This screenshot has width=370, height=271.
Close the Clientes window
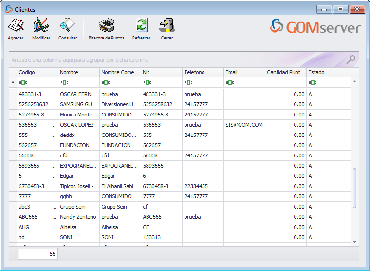coord(357,9)
